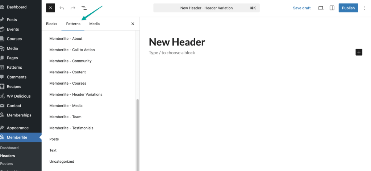Open Events in the admin sidebar
This screenshot has height=171, width=371.
point(13,29)
